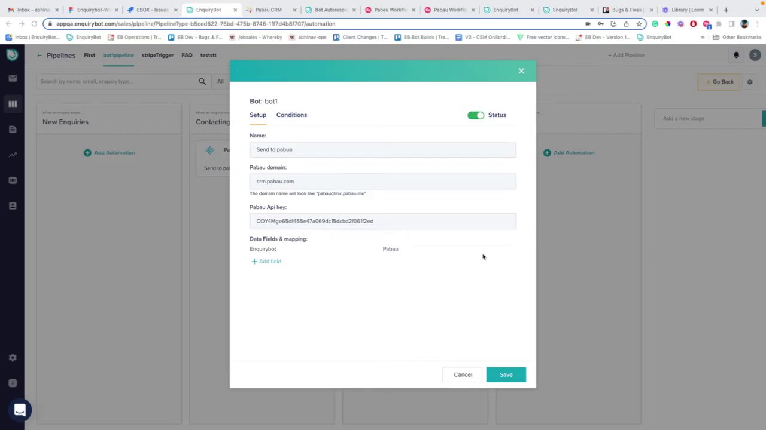Open the chat support bubble
Image resolution: width=766 pixels, height=430 pixels.
pyautogui.click(x=20, y=410)
